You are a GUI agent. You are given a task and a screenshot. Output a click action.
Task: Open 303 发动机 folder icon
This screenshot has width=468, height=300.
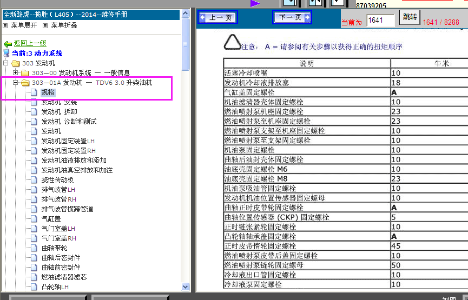coord(15,63)
